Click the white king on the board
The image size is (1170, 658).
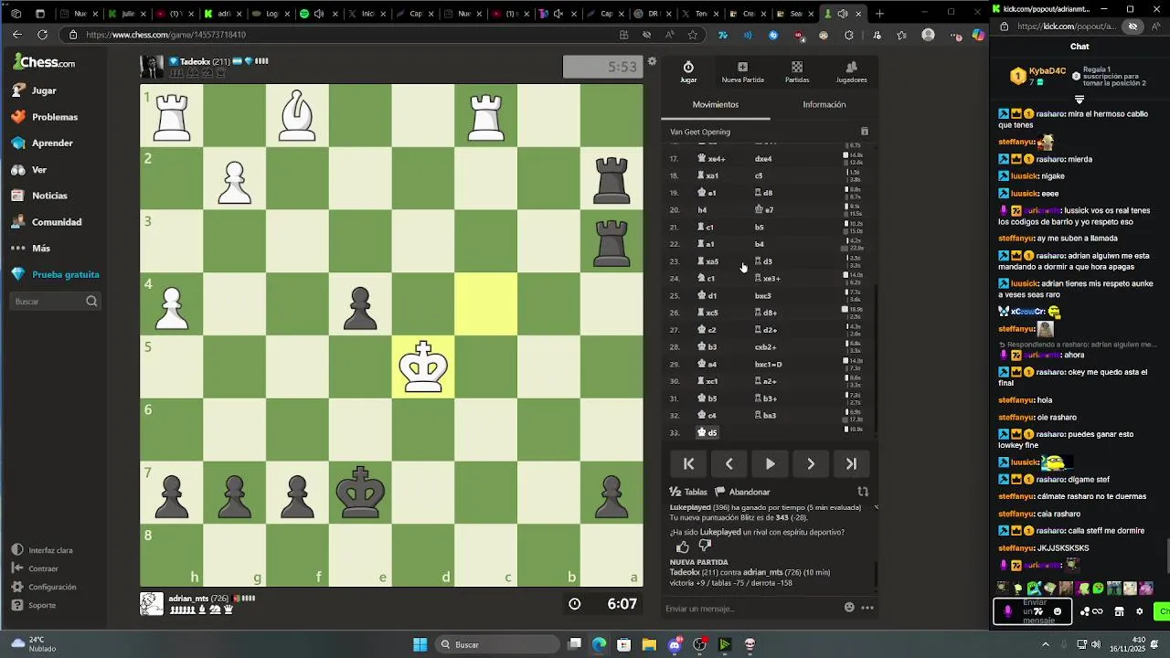click(x=423, y=367)
